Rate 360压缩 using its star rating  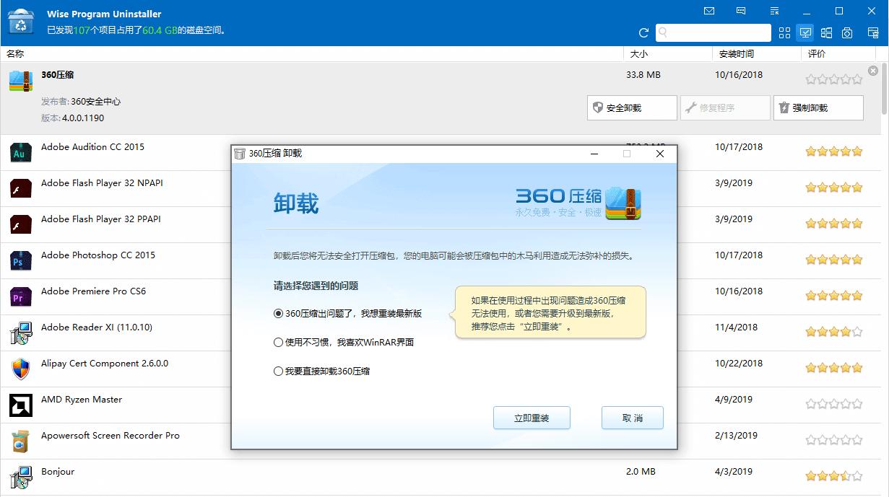tap(833, 79)
